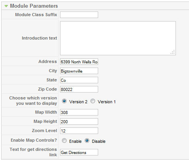Focus the Module Class Suffix field
189x162 pixels.
(79, 15)
